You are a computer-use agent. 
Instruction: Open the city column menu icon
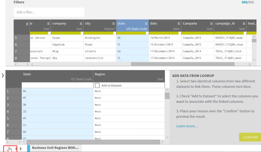point(114,23)
